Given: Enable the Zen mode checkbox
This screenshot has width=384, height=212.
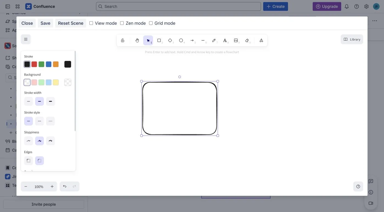Looking at the screenshot, I should (x=122, y=23).
